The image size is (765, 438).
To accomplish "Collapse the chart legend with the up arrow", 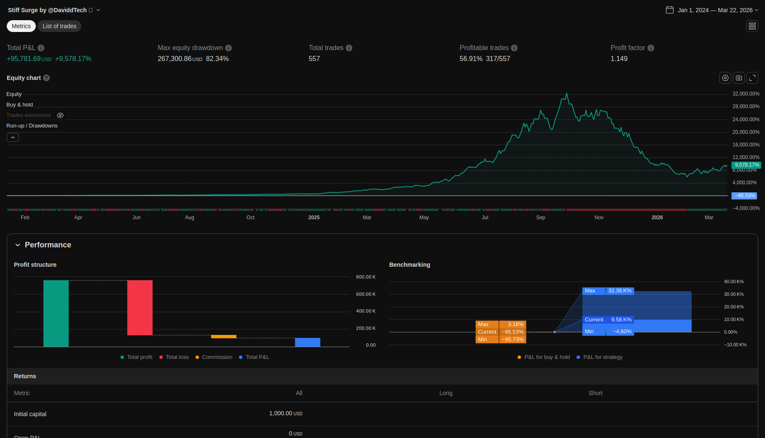I will [x=13, y=138].
